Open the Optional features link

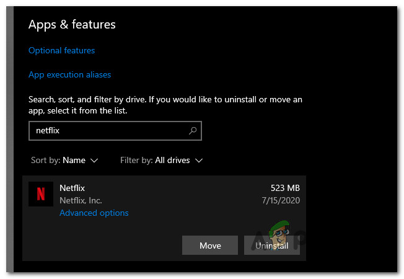tap(61, 50)
